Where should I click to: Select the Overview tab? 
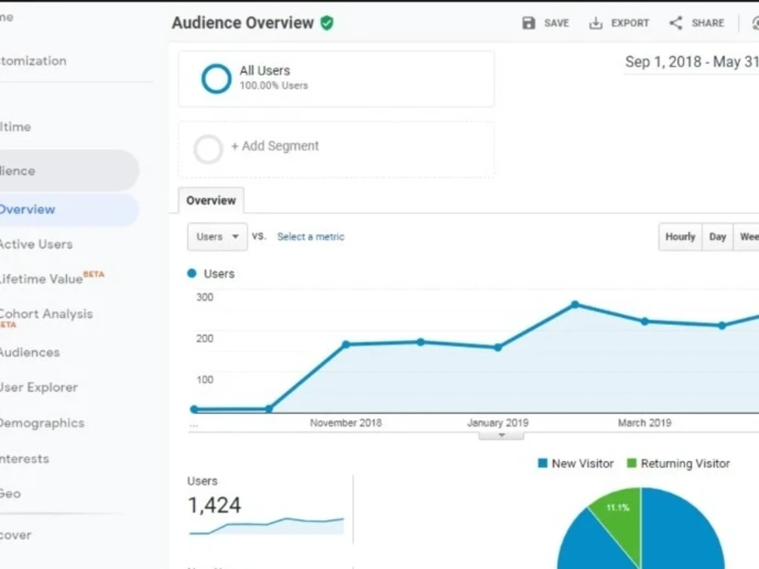click(211, 200)
